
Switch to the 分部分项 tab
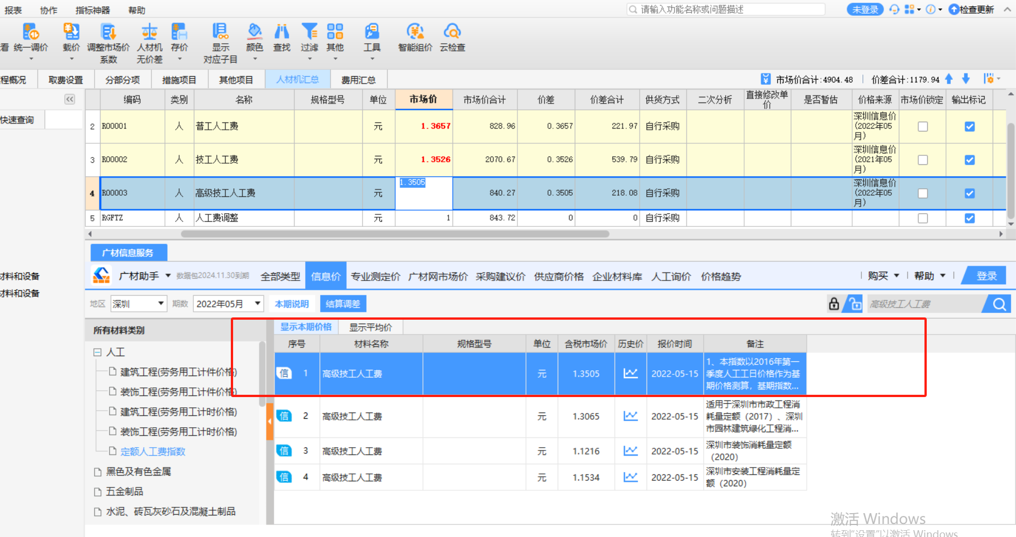123,80
